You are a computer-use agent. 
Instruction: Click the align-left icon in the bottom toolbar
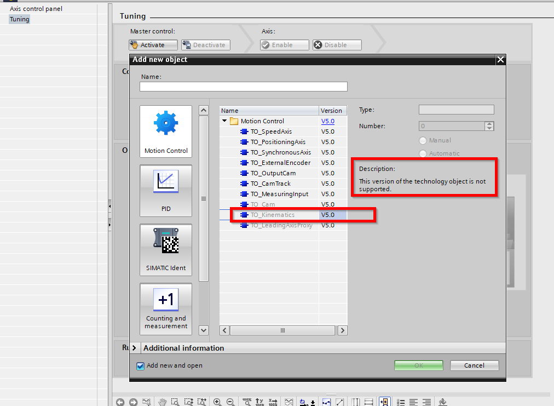pos(414,402)
